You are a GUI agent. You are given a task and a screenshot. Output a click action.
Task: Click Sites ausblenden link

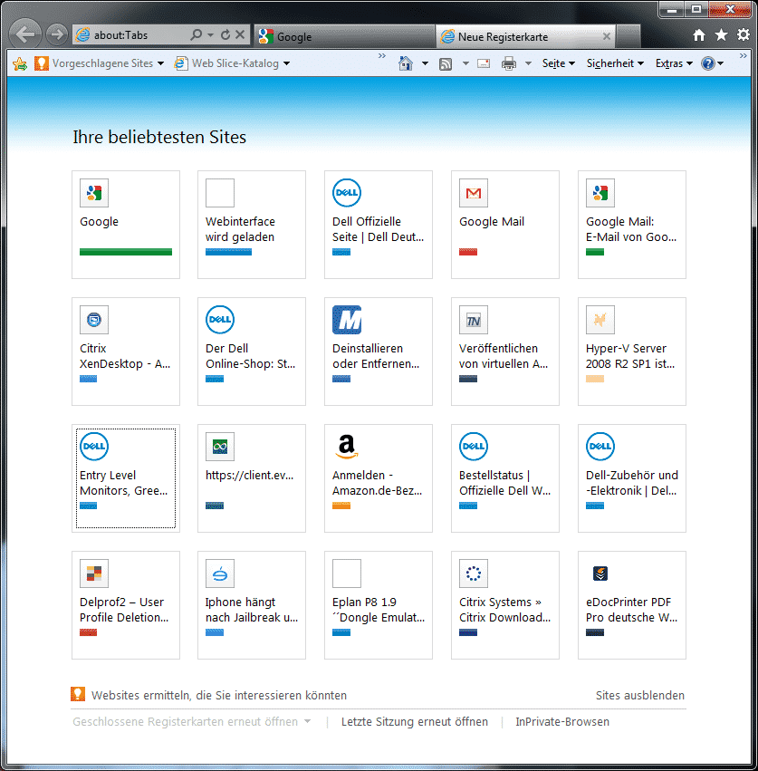click(640, 695)
